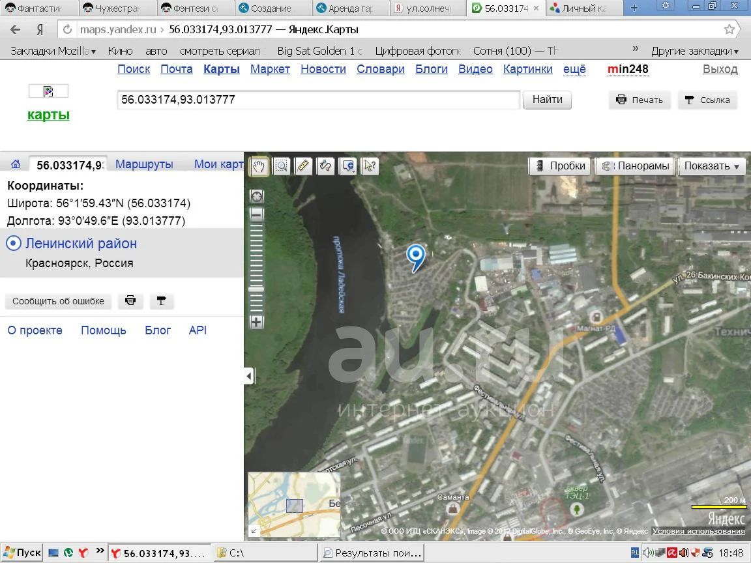Click the Найти search button
The image size is (751, 563).
(x=547, y=100)
